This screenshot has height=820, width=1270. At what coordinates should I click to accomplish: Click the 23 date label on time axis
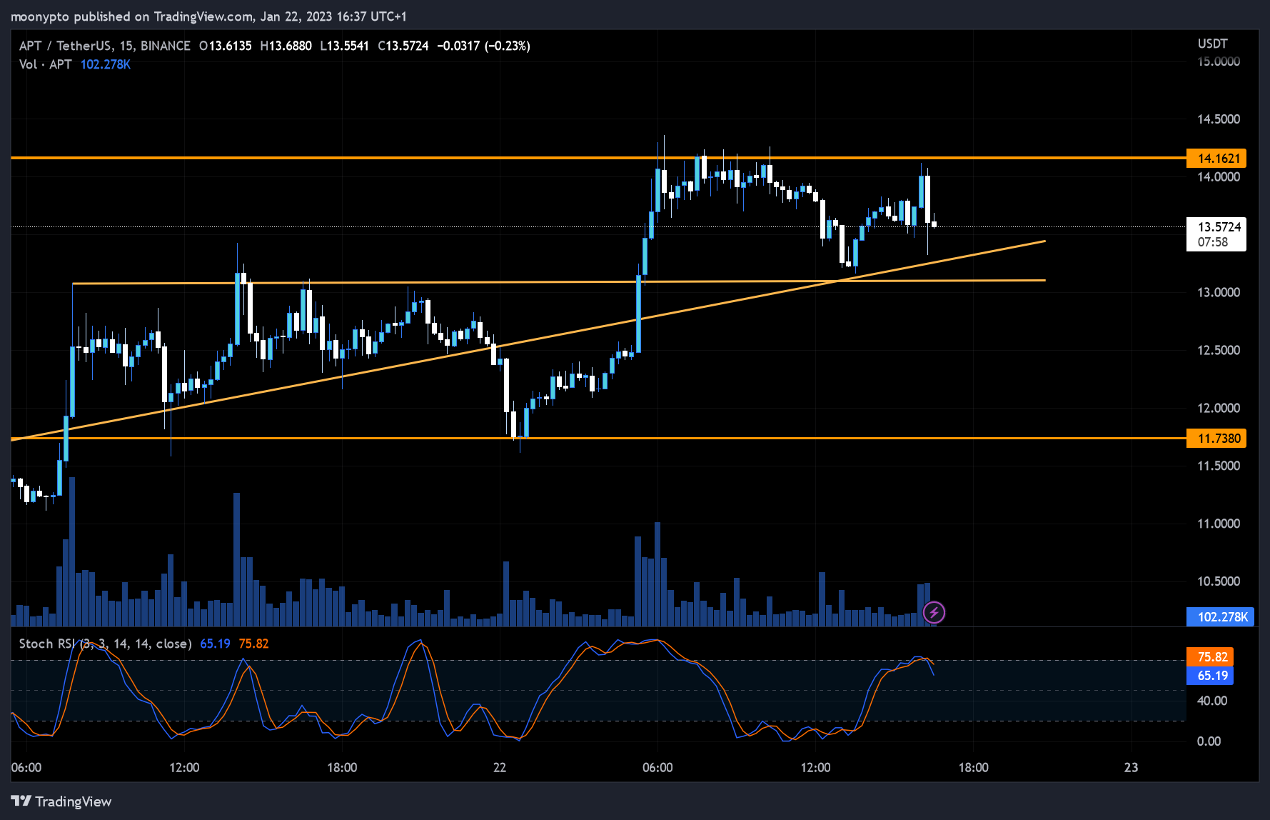pyautogui.click(x=1131, y=767)
